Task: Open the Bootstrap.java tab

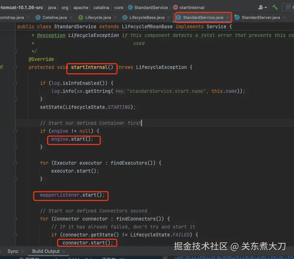Action: [x=12, y=17]
